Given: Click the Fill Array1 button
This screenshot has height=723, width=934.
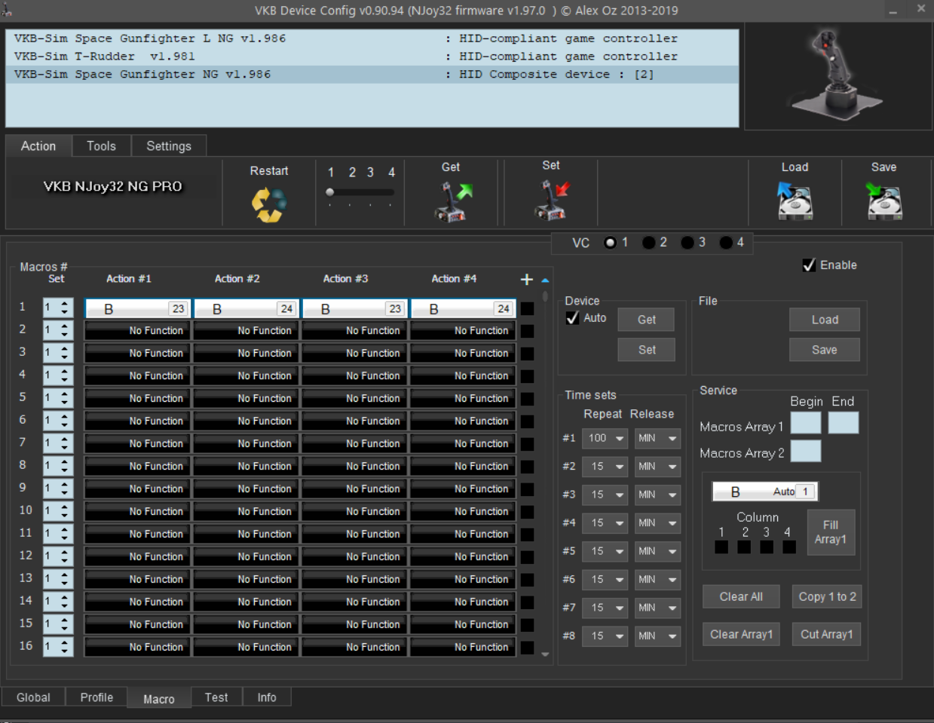Looking at the screenshot, I should click(831, 532).
